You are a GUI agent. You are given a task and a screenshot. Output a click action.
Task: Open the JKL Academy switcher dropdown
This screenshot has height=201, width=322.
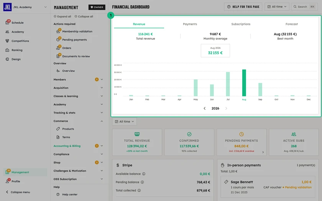(45, 7)
